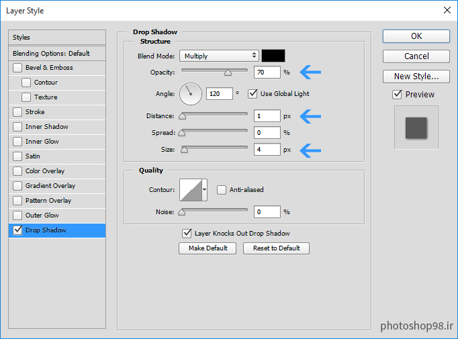Select the Gradient Overlay style row
This screenshot has width=458, height=339.
[57, 186]
